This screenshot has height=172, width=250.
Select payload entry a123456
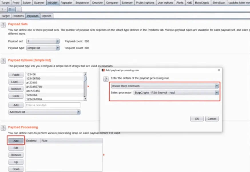(54, 83)
